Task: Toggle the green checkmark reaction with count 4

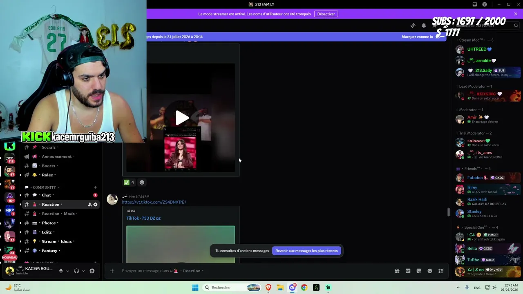Action: (129, 183)
